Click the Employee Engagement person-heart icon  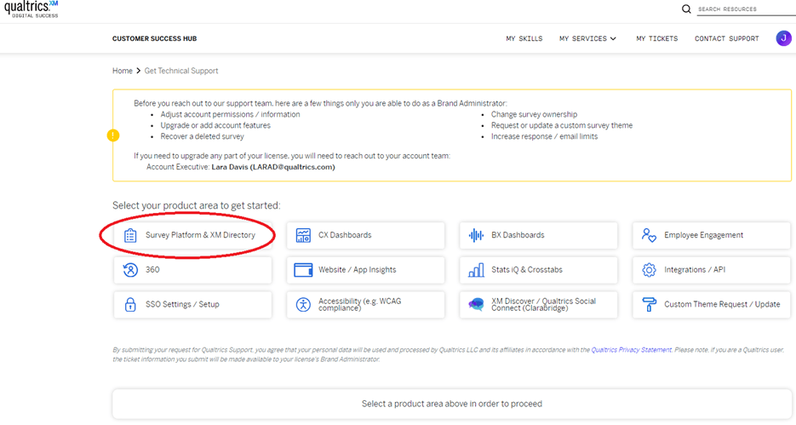point(649,235)
